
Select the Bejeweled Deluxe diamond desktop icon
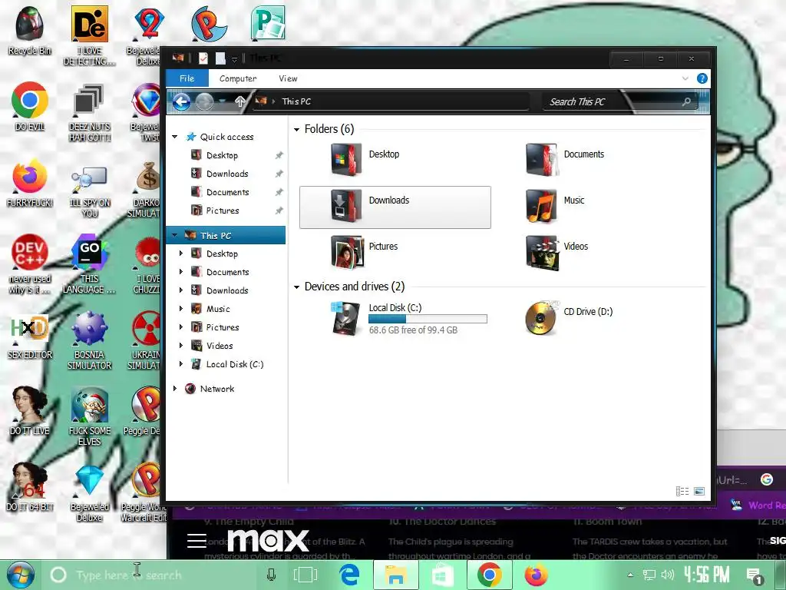coord(89,492)
